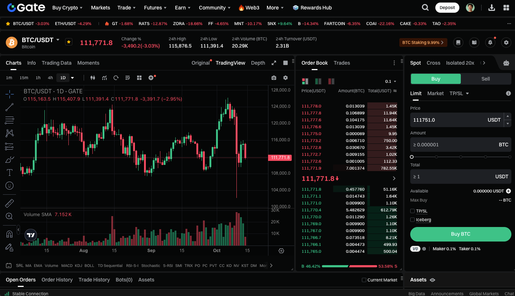
Task: Expand chart to fullscreen
Action: (x=274, y=63)
